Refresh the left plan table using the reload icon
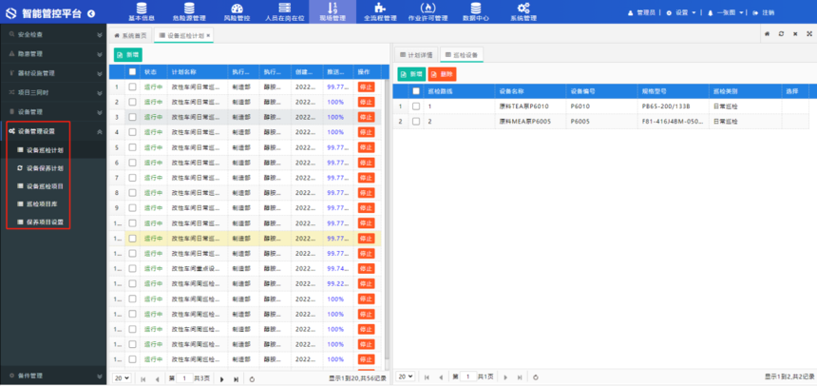This screenshot has width=817, height=386. tap(251, 377)
